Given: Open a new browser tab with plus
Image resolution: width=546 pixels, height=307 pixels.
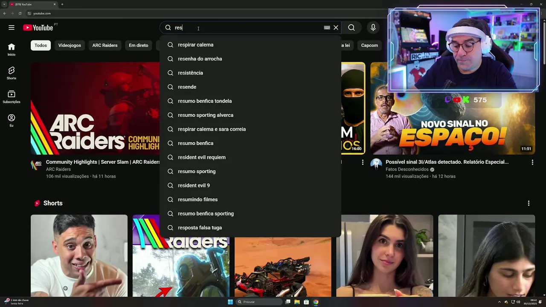Looking at the screenshot, I should point(62,4).
